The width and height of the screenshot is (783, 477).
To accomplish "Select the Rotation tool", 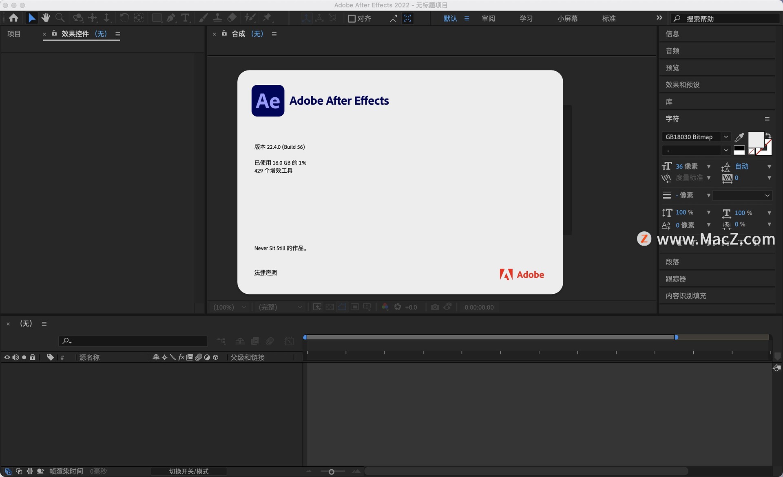I will pyautogui.click(x=124, y=18).
